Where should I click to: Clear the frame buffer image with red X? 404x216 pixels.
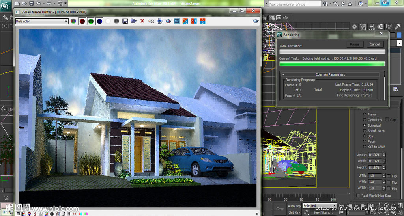(142, 21)
